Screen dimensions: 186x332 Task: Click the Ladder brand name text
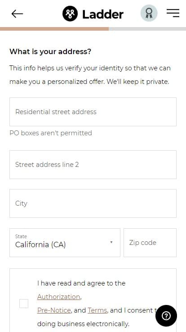click(103, 14)
